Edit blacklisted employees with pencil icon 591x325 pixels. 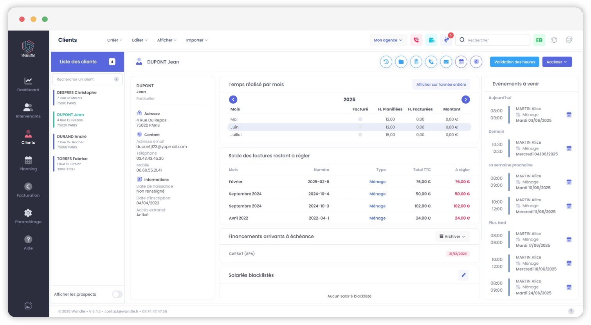tap(463, 275)
